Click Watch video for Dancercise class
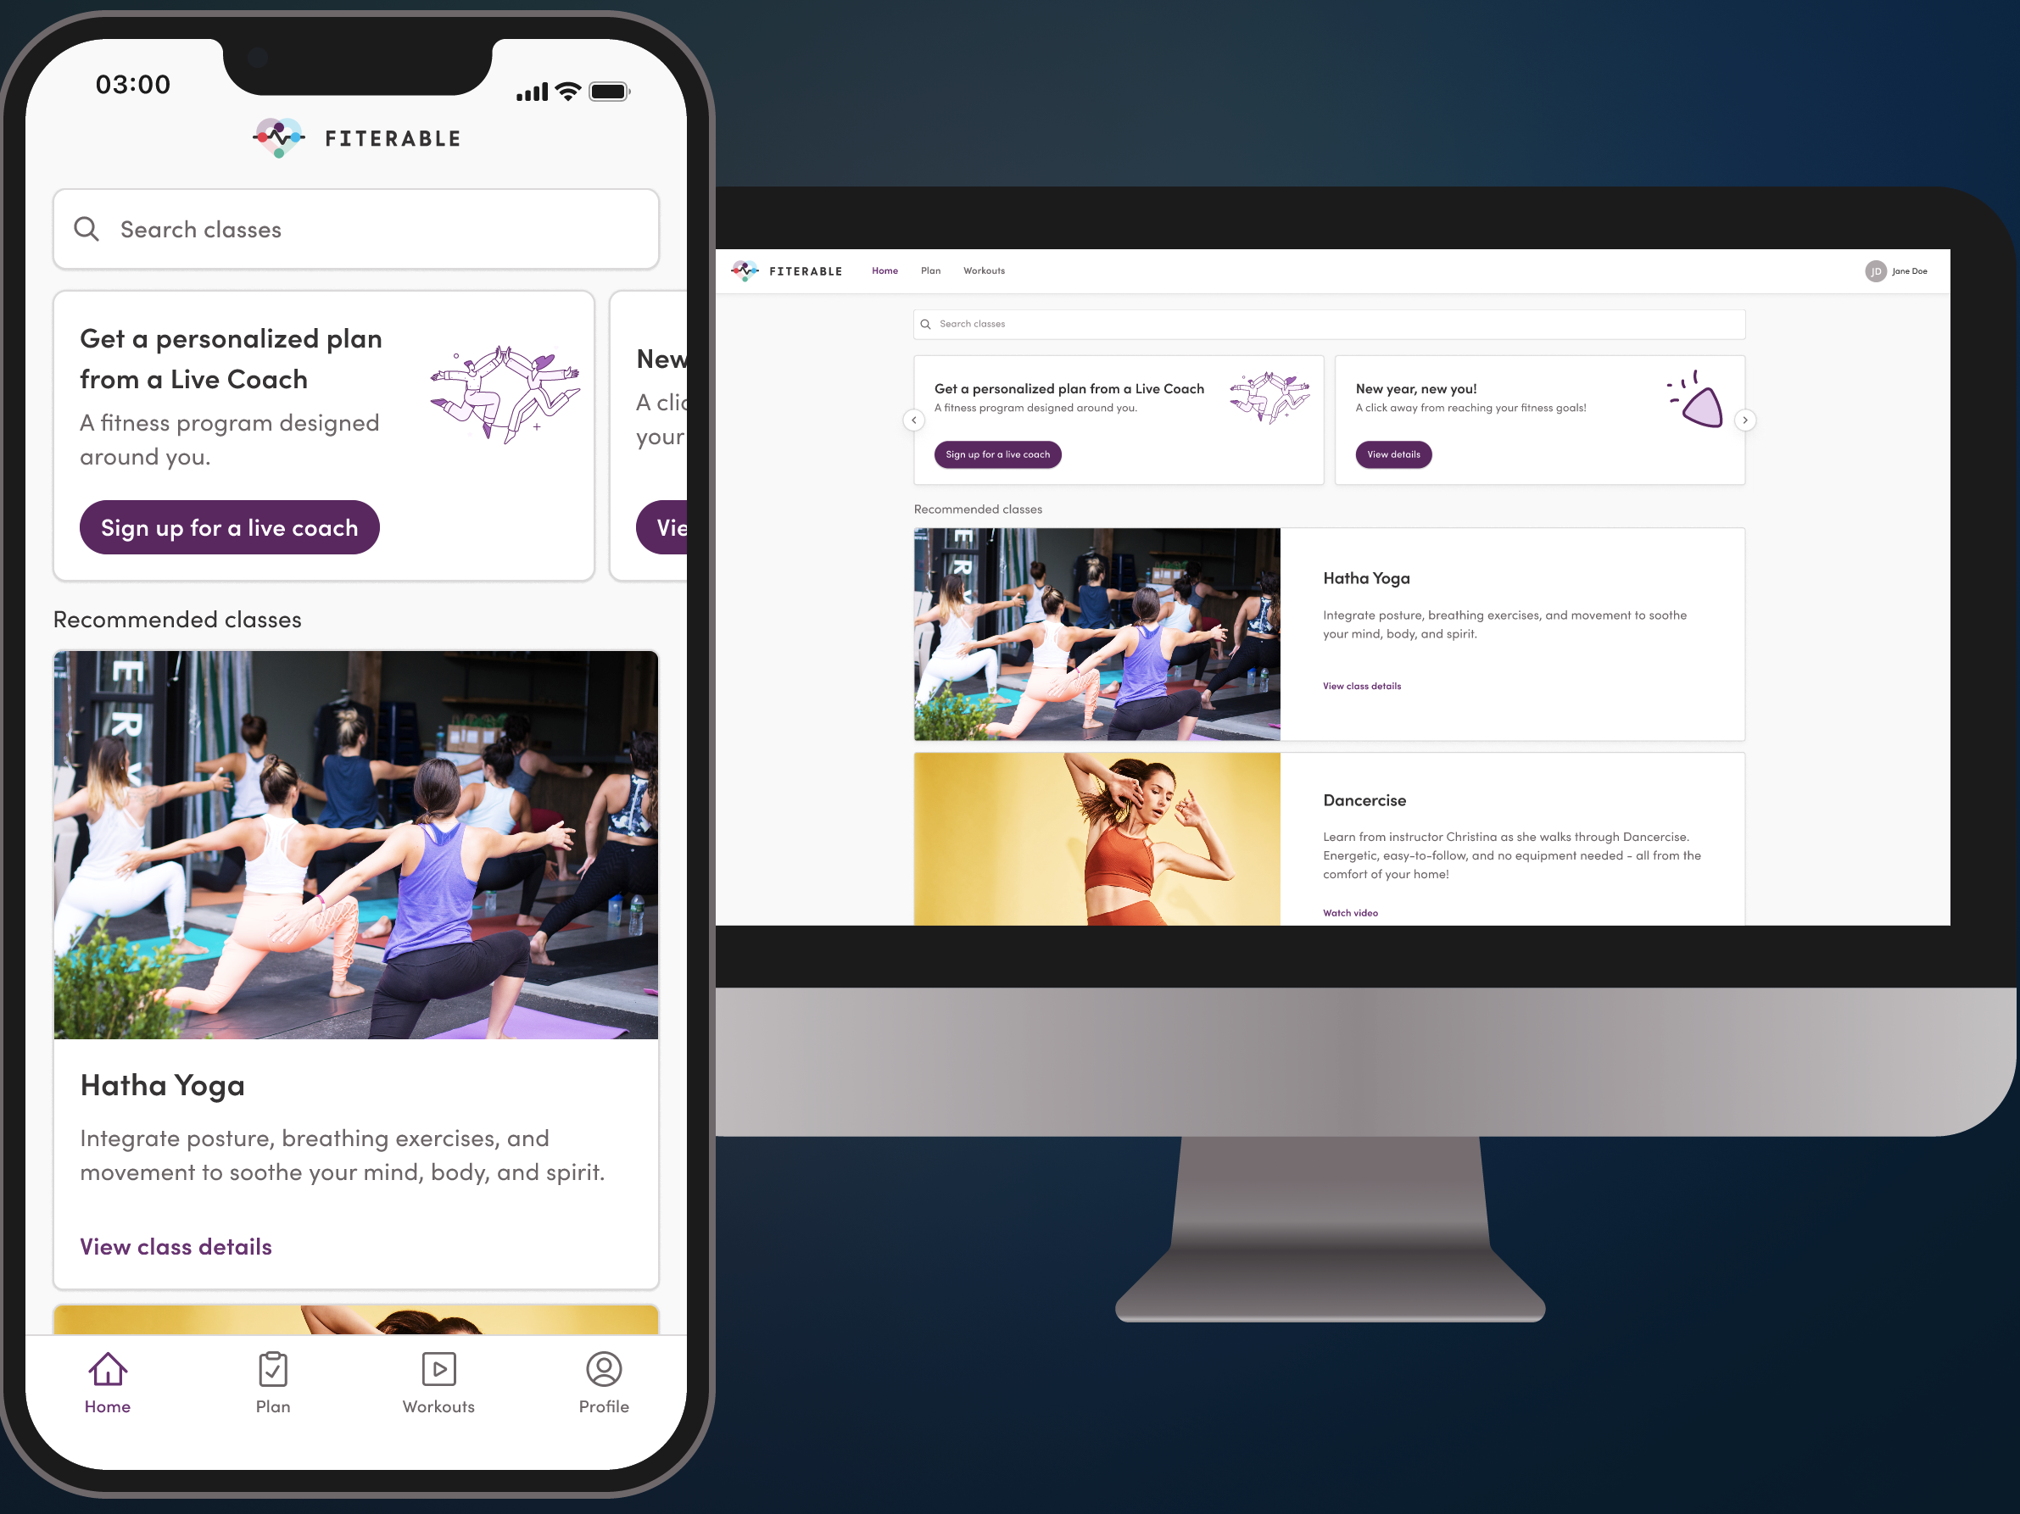 [1350, 913]
